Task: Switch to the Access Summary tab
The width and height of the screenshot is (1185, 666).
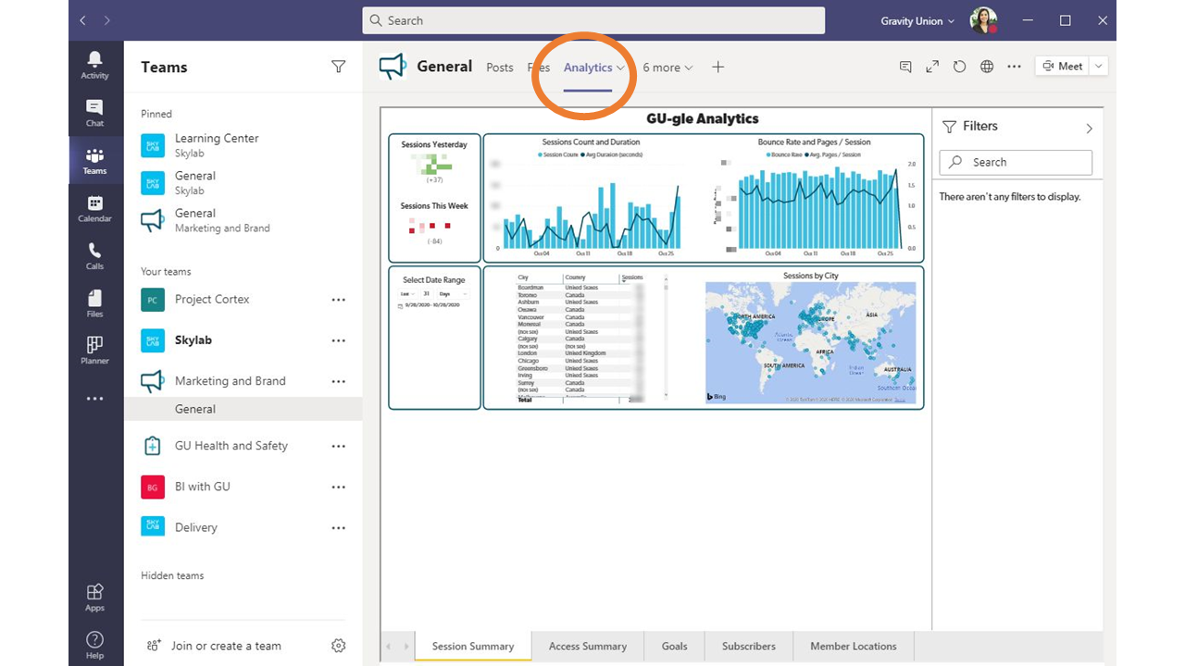Action: click(588, 646)
